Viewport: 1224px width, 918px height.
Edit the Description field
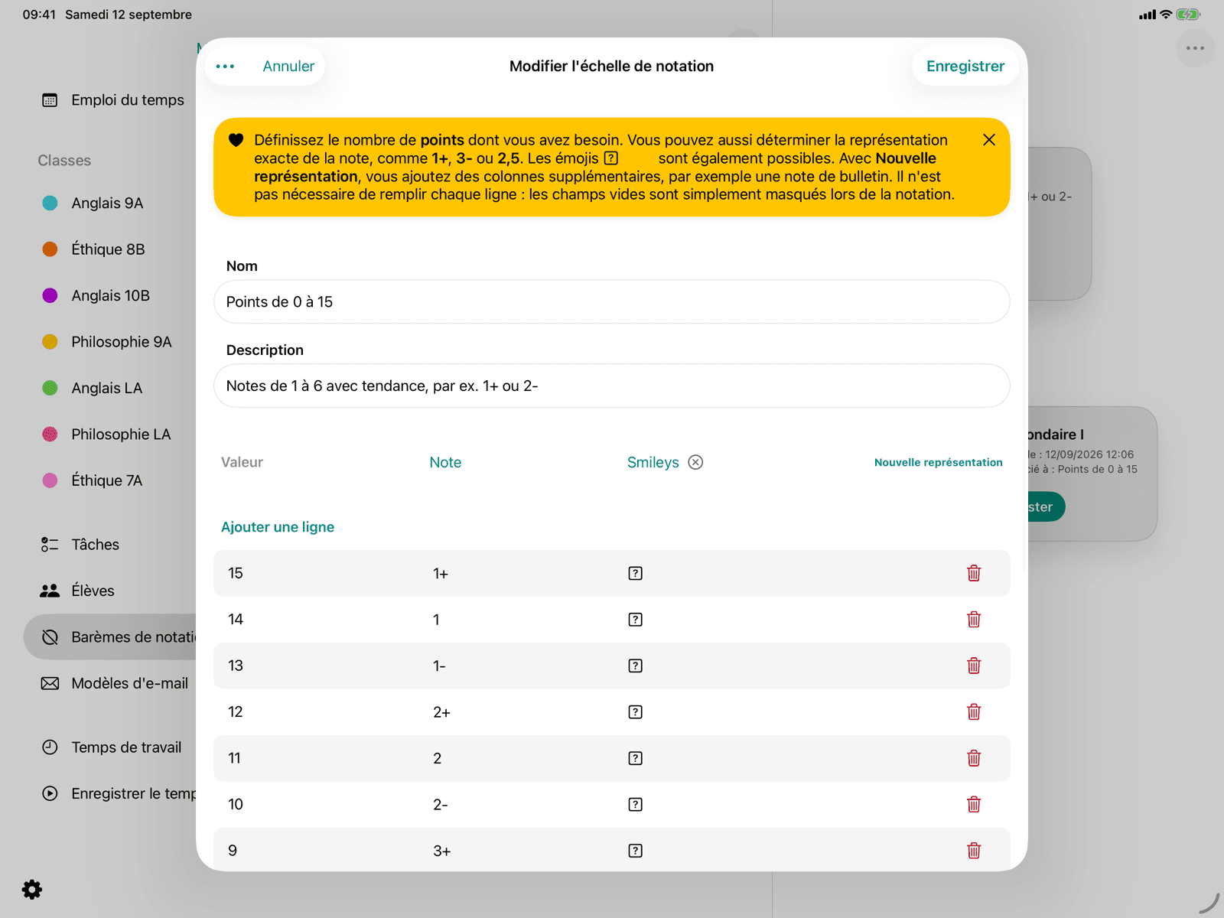click(x=612, y=386)
